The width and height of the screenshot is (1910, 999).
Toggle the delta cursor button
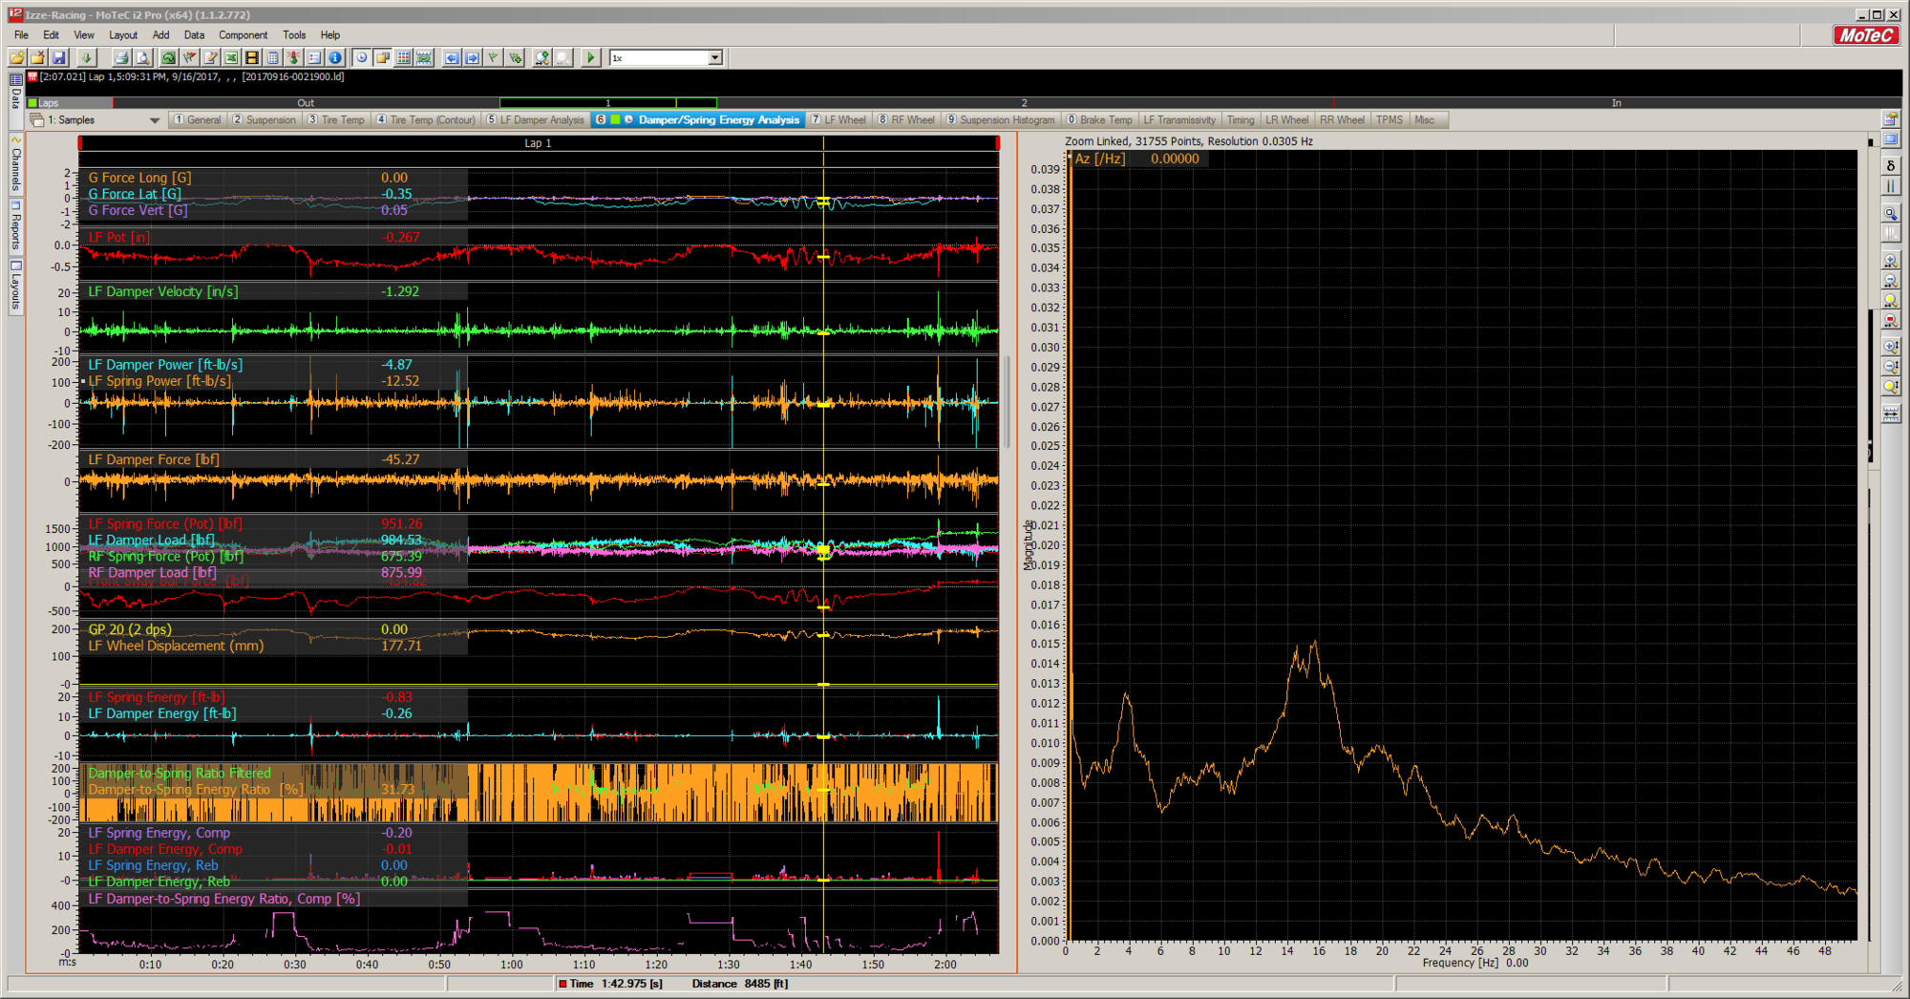tap(1890, 165)
